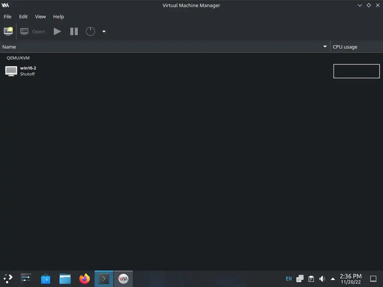Screen dimensions: 383x287
Task: Open the Discover store taskbar icon
Action: (45, 279)
